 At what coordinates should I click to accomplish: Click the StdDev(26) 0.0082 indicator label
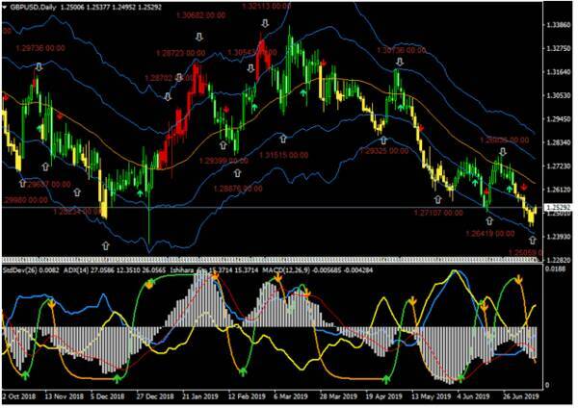pos(30,270)
